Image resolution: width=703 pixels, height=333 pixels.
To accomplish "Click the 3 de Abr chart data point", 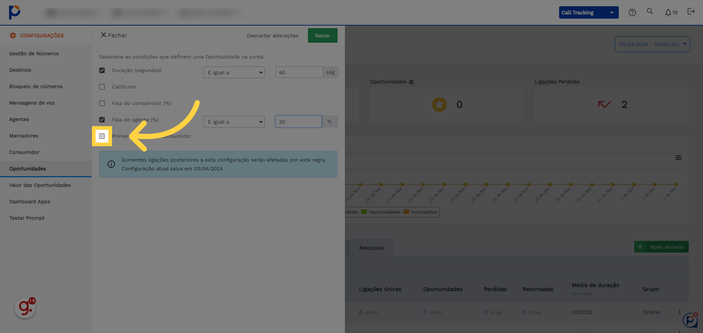I will 676,185.
